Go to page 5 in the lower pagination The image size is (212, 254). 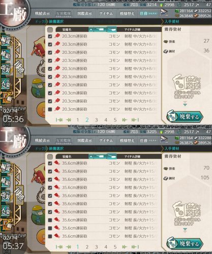pyautogui.click(x=115, y=247)
